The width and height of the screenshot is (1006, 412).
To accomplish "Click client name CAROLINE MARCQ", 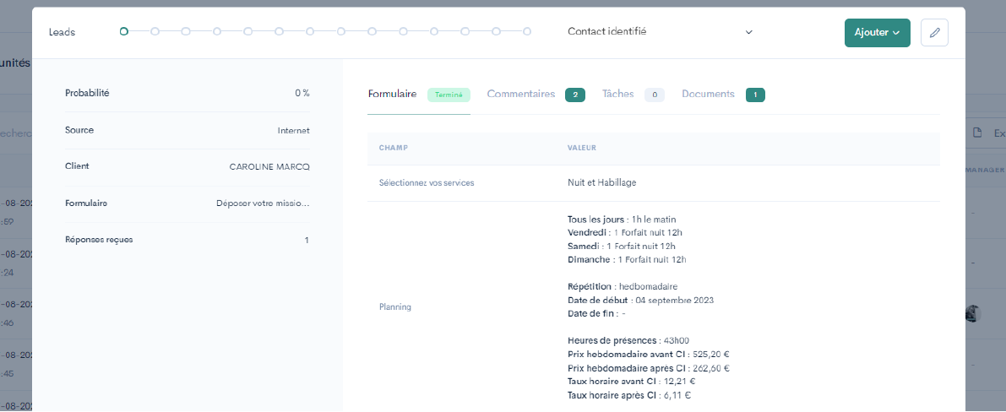I will [269, 167].
